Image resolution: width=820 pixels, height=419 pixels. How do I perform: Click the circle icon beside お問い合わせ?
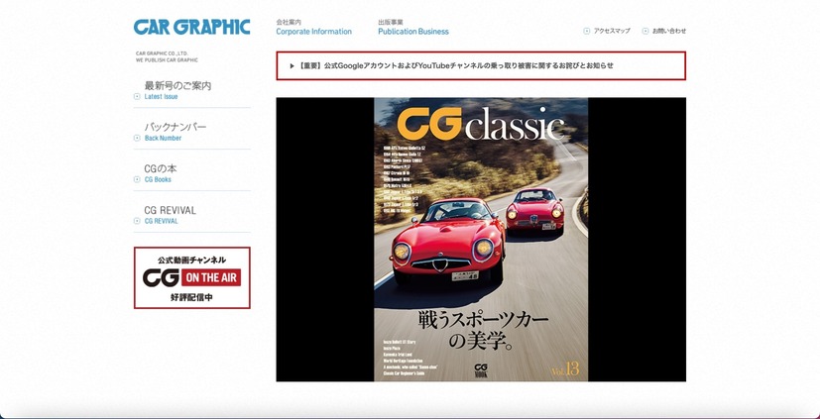(645, 31)
